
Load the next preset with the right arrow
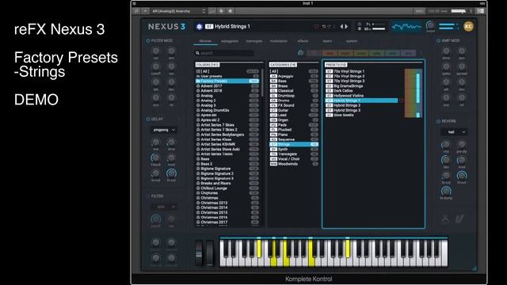coord(346,26)
